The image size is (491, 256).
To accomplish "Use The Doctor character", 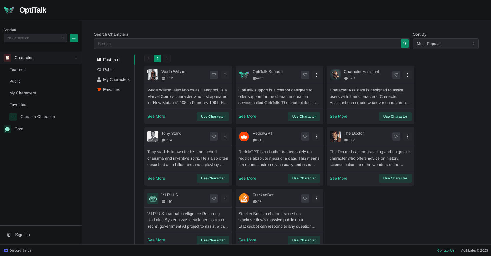I will pyautogui.click(x=395, y=178).
